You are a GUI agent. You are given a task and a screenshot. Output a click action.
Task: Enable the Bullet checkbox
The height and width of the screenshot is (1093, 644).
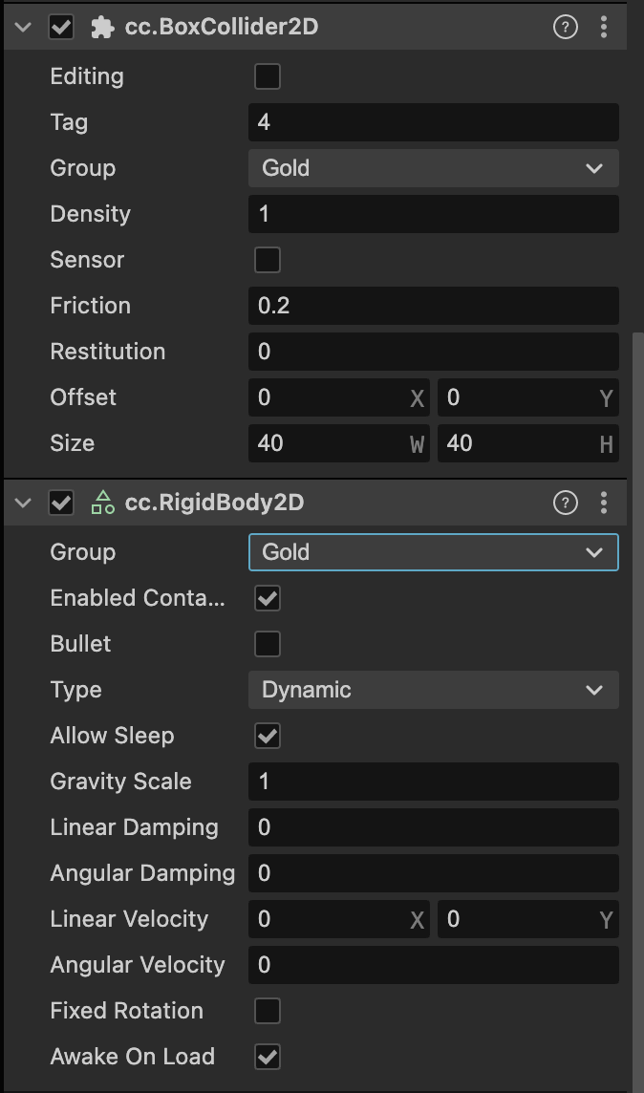268,644
